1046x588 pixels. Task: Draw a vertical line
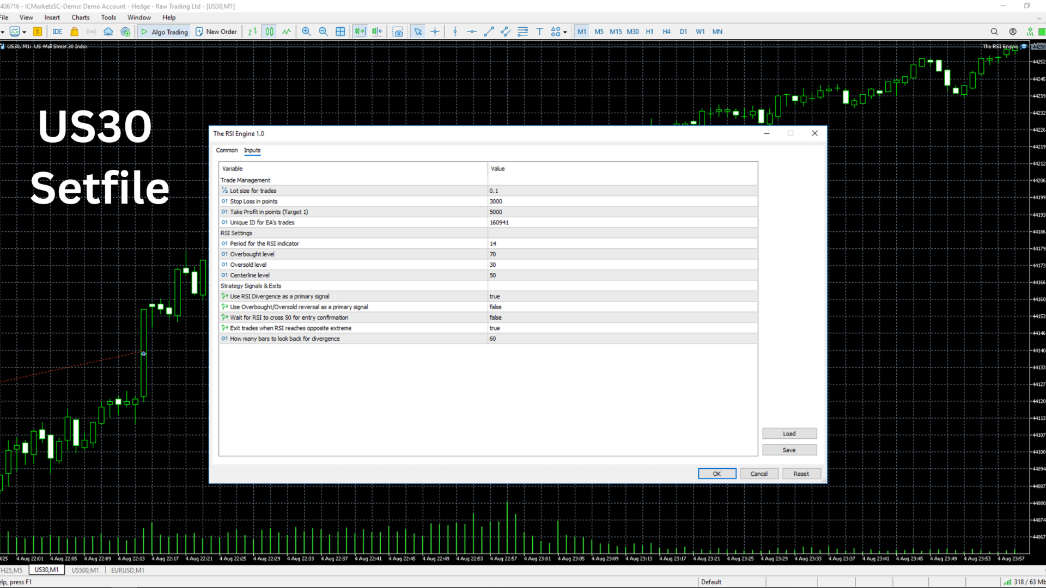(455, 32)
